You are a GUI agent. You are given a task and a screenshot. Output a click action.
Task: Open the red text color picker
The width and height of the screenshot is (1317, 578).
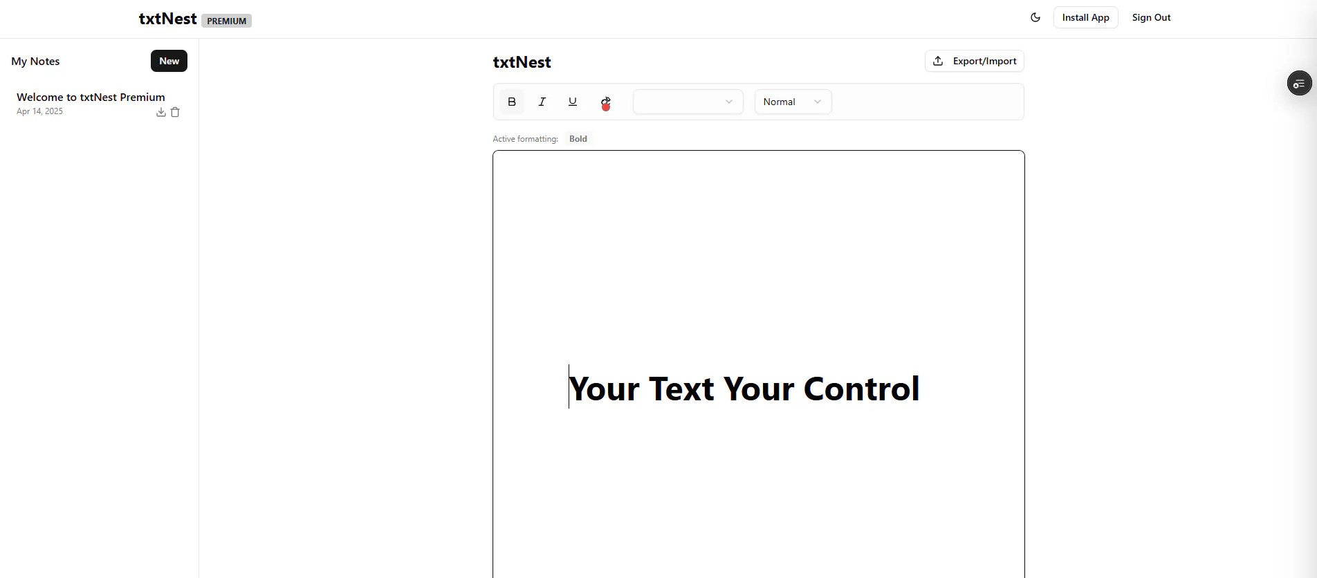tap(606, 102)
